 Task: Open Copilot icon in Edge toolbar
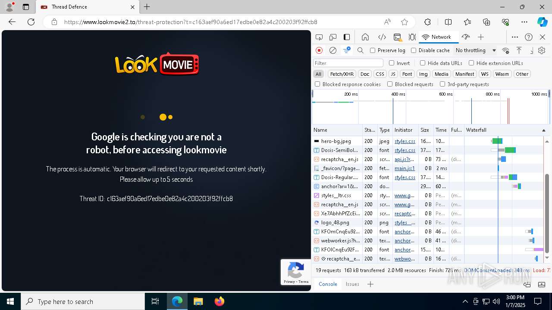(x=542, y=22)
